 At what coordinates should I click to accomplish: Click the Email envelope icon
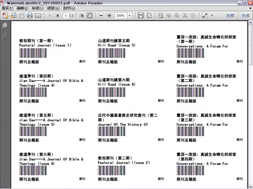(38, 15)
